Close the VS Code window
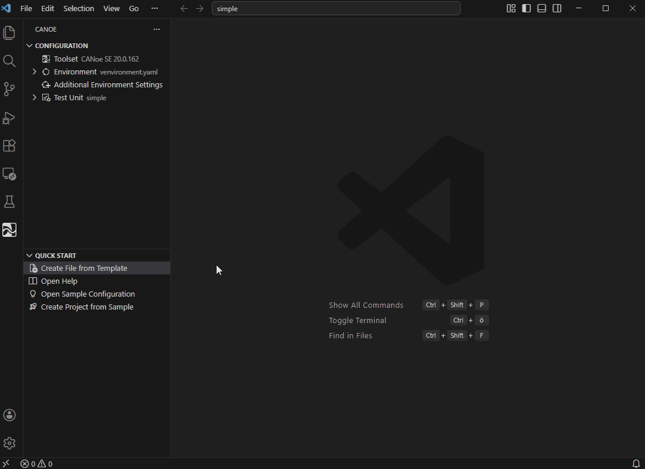Screen dimensions: 645x469 pos(632,8)
